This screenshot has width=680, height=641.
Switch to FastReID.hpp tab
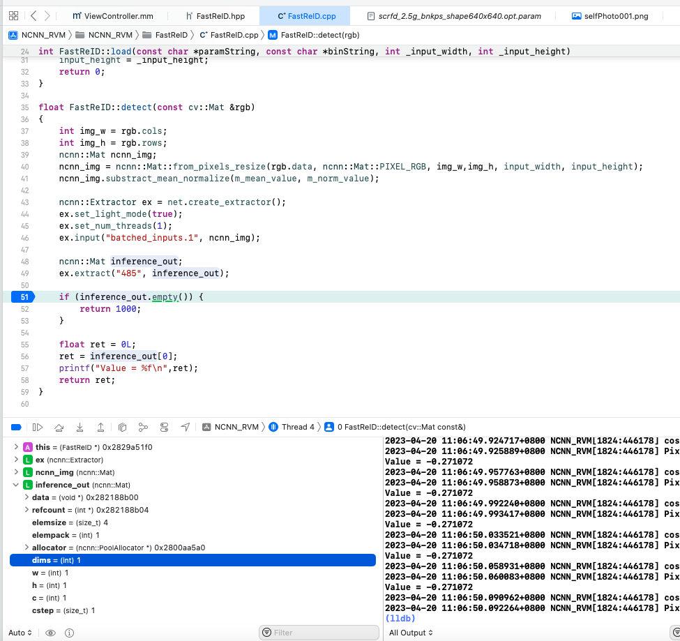point(216,16)
